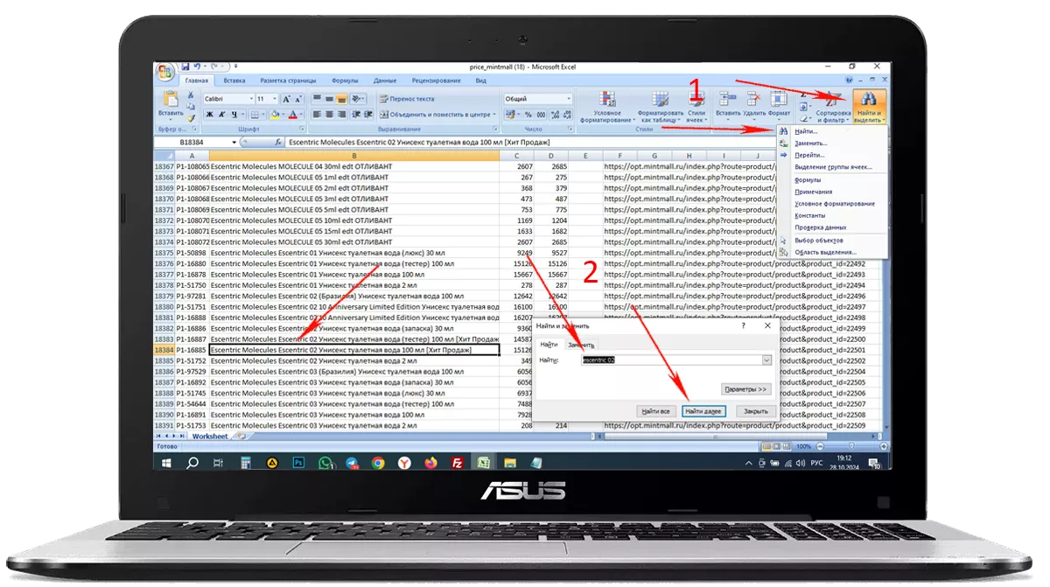Apply percent style to cells
The image size is (1050, 587).
(x=528, y=115)
